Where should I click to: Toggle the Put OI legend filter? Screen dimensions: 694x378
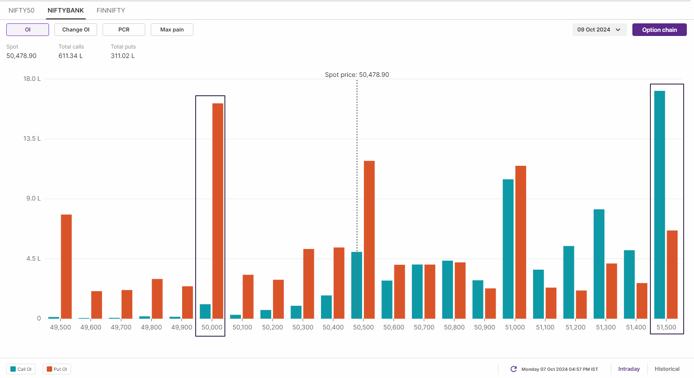point(57,369)
